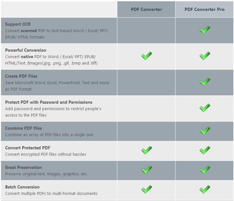Click the Create PDF Files heading
The width and height of the screenshot is (234, 201).
tap(21, 76)
